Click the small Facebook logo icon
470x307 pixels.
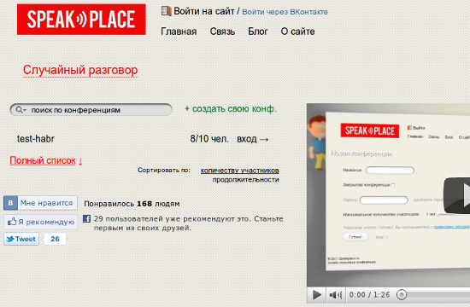pos(86,218)
